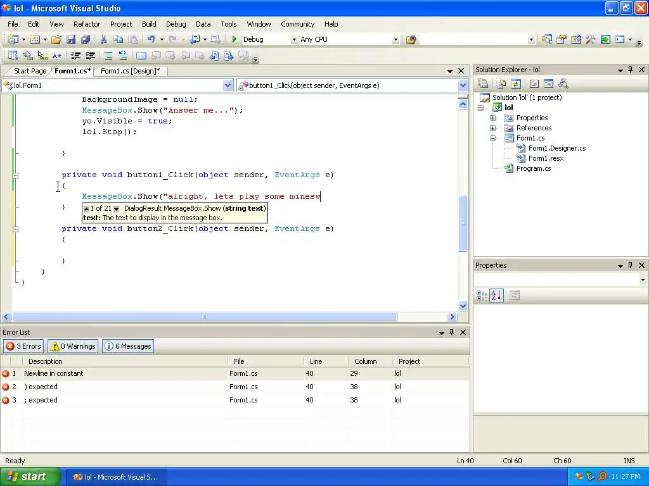Open Solution Explorer via toolbar icon

[x=546, y=39]
